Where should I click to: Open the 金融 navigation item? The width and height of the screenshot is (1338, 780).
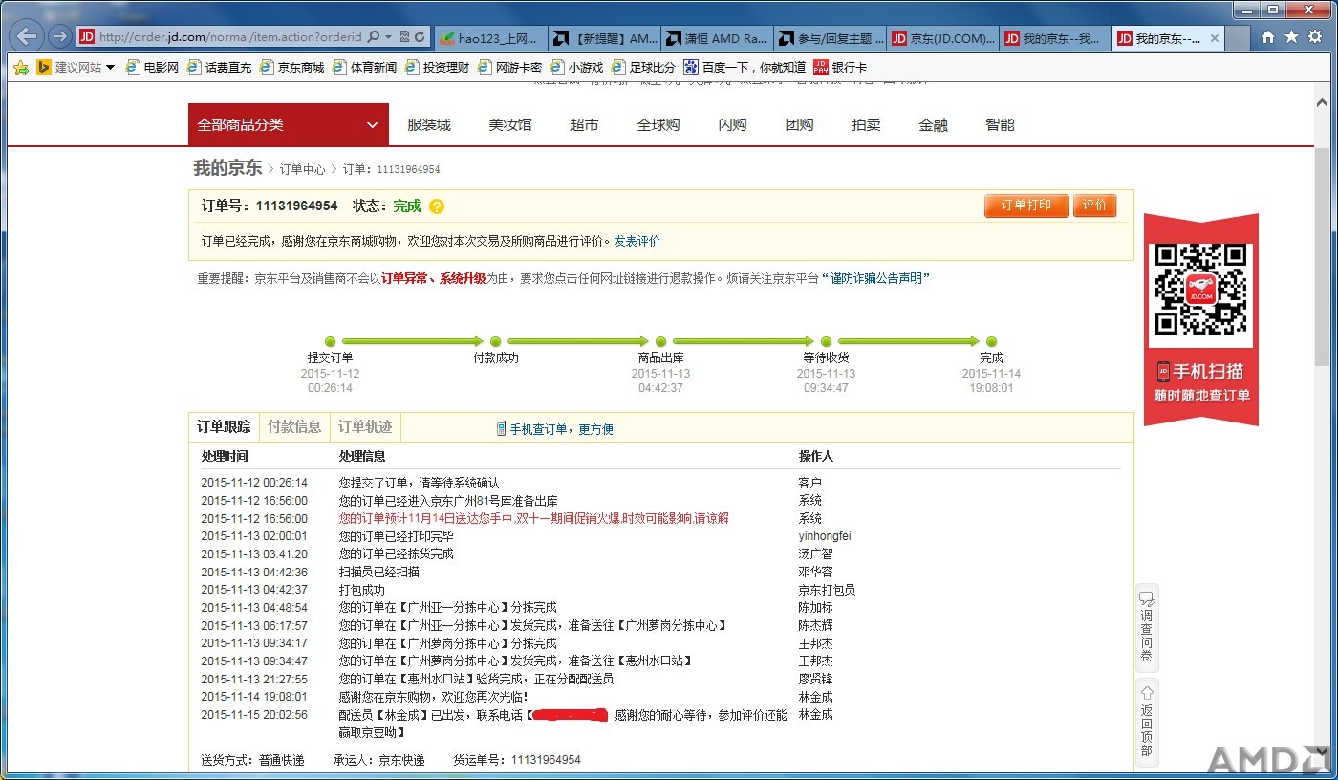coord(933,124)
